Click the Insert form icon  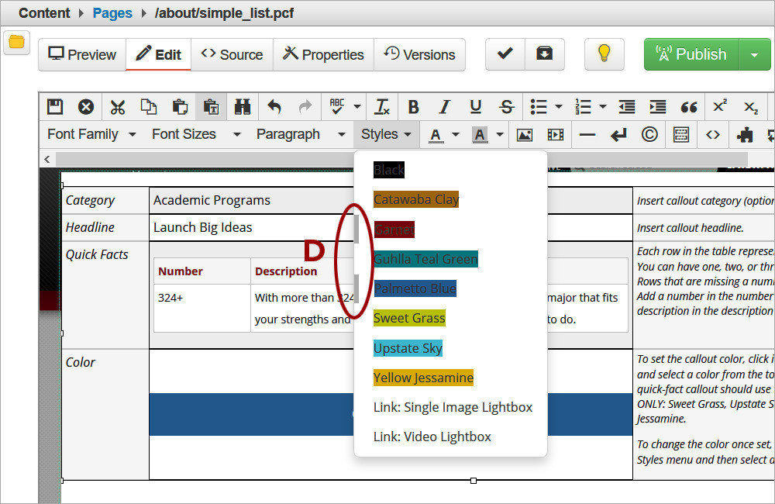681,135
